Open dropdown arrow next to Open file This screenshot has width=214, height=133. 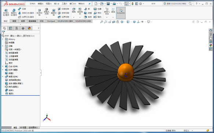105,4
